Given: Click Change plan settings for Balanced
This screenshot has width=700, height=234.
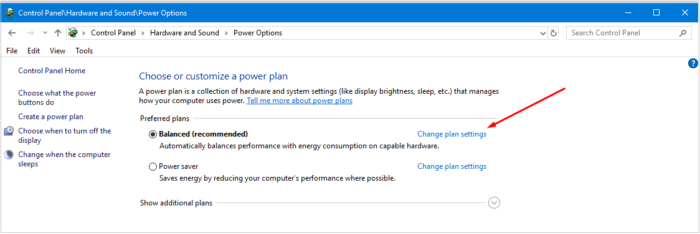Looking at the screenshot, I should coord(452,134).
